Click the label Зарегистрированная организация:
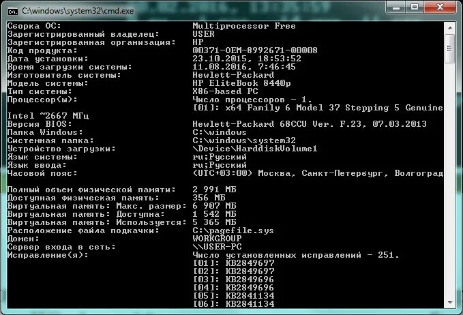The image size is (463, 315). point(91,42)
